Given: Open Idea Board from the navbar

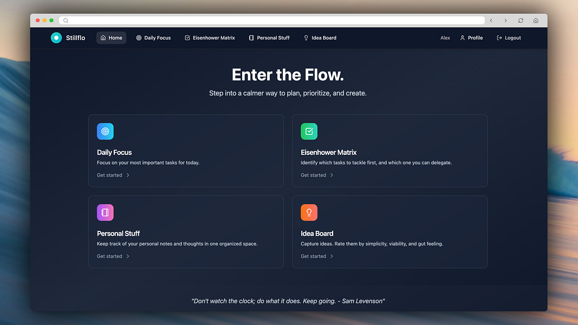Looking at the screenshot, I should [x=320, y=37].
